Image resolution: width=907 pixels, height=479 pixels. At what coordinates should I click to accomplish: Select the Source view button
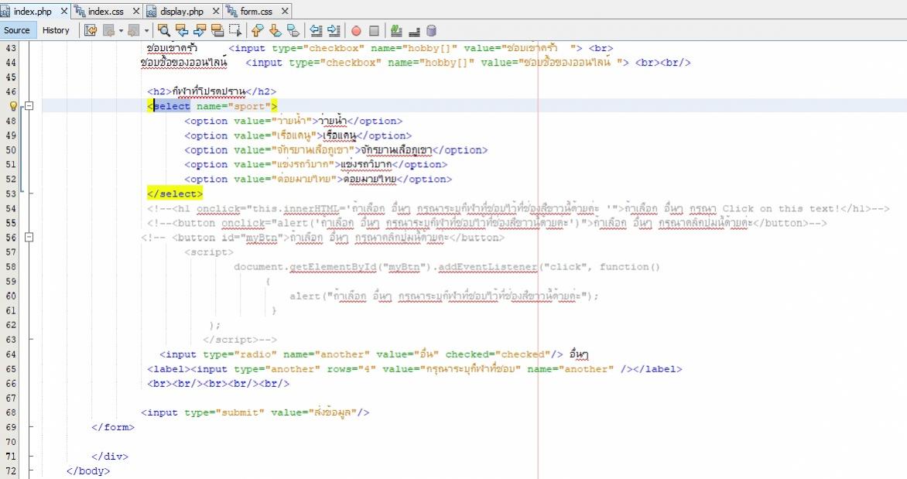pyautogui.click(x=17, y=30)
